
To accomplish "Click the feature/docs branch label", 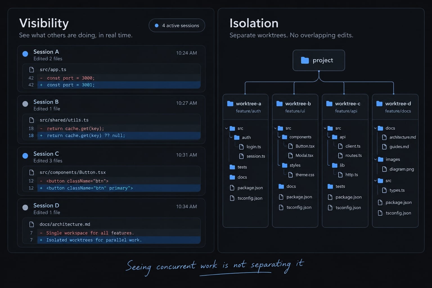I will click(398, 111).
